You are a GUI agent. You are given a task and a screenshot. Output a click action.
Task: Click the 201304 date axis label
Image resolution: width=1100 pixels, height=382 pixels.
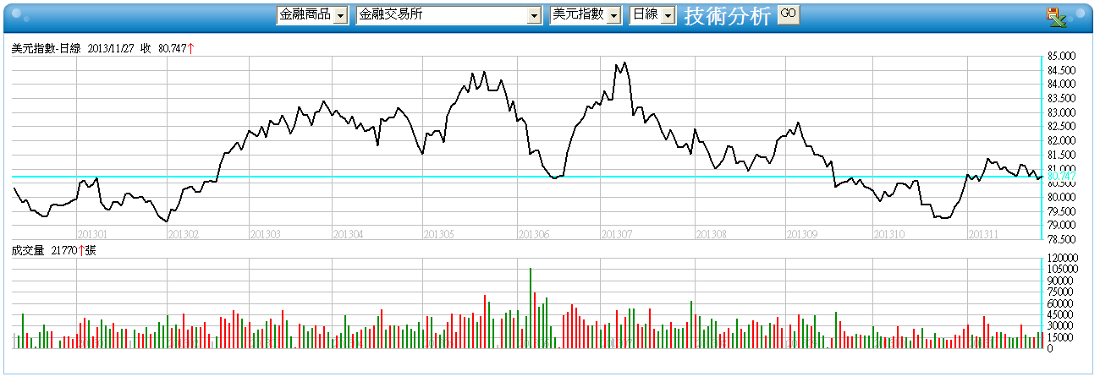[348, 233]
